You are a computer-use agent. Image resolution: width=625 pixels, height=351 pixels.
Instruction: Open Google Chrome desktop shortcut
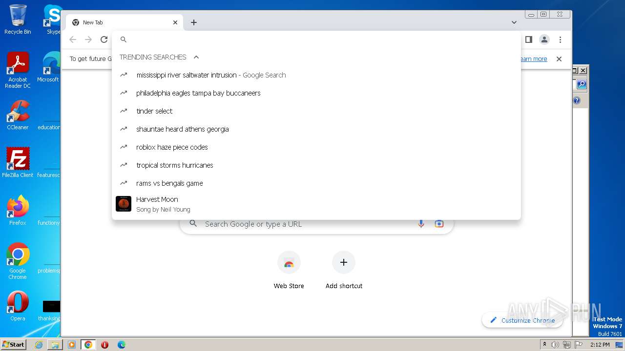pyautogui.click(x=18, y=261)
